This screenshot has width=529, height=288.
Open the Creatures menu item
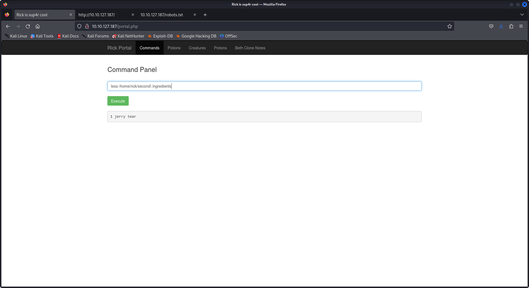pos(197,48)
